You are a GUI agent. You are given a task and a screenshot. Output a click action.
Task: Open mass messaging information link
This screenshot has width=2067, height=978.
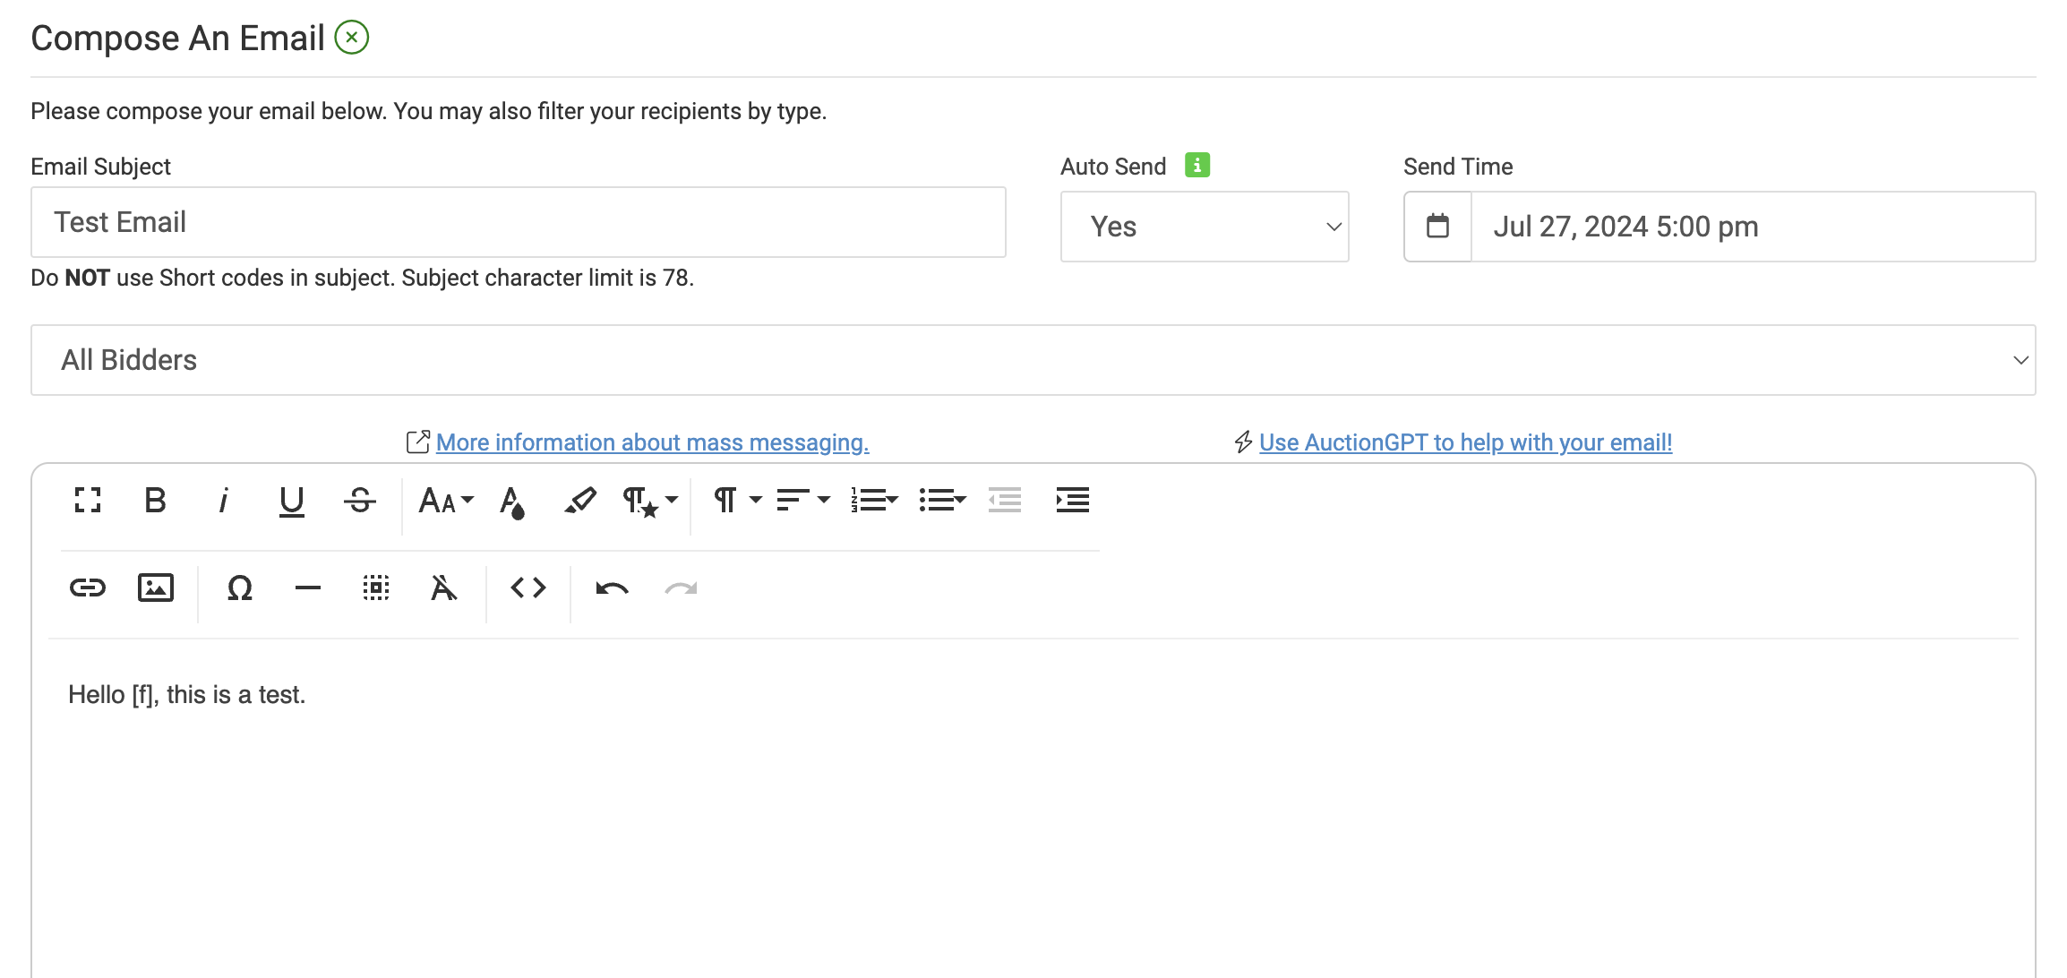click(x=652, y=442)
